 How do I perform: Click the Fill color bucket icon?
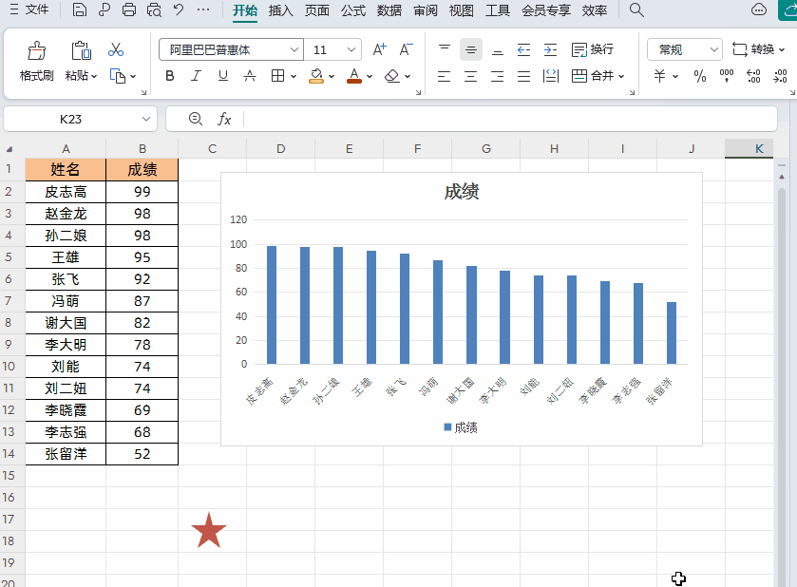316,76
